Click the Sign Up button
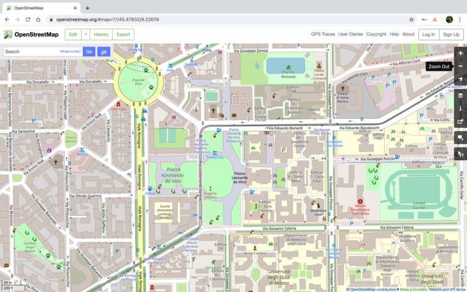Viewport: 467px width, 292px height. coord(451,34)
